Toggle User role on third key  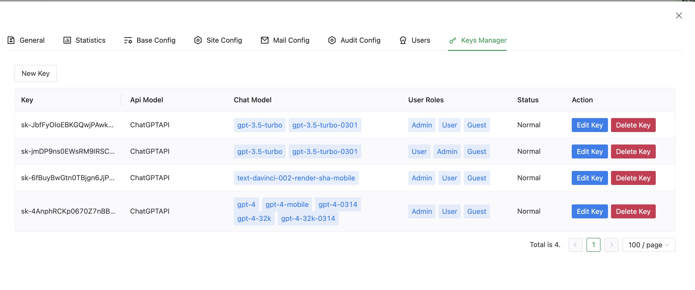pyautogui.click(x=449, y=177)
